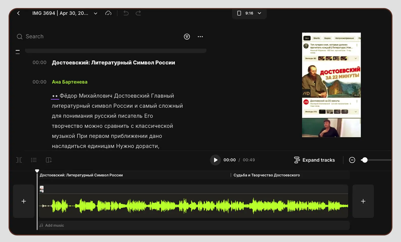Select the Судьба и Творчество Достоевского timeline chapter
This screenshot has width=401, height=242.
(x=266, y=175)
